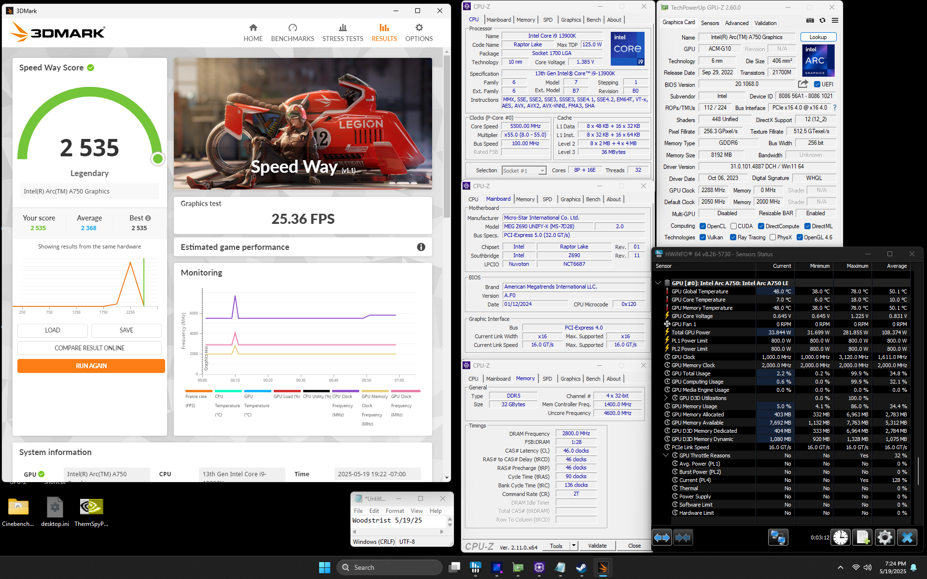Click the RUN AGAIN button
This screenshot has width=927, height=579.
(91, 366)
